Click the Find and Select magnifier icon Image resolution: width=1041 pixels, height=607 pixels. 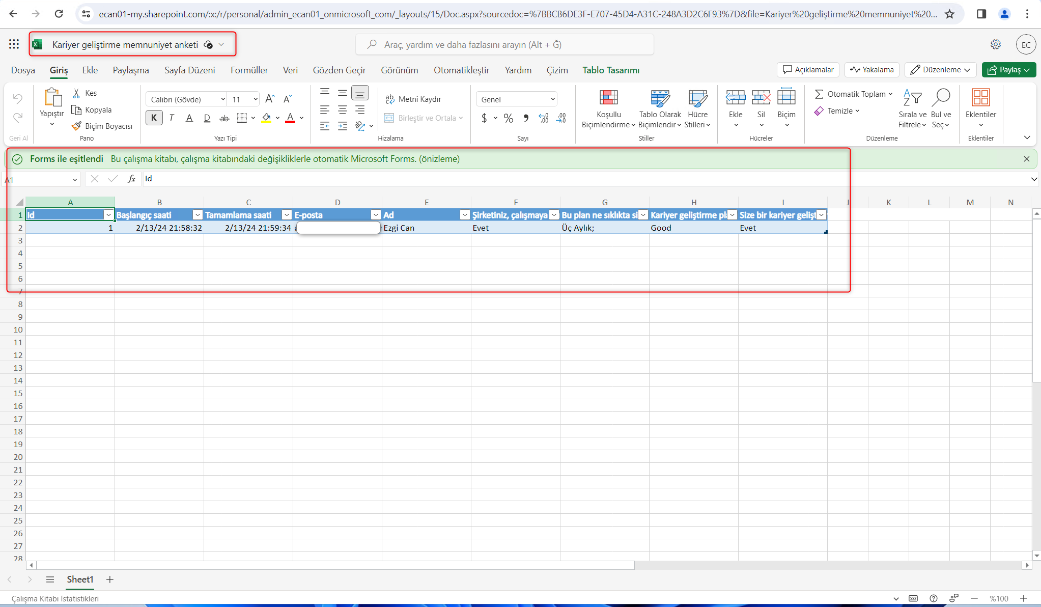tap(941, 97)
